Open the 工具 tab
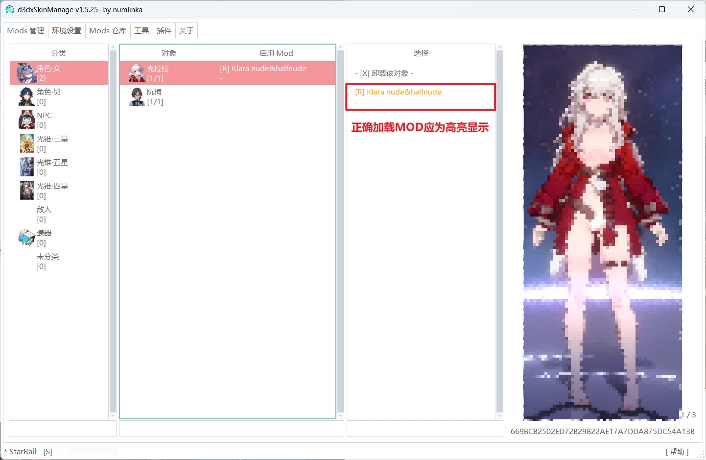Image resolution: width=706 pixels, height=460 pixels. [x=141, y=30]
